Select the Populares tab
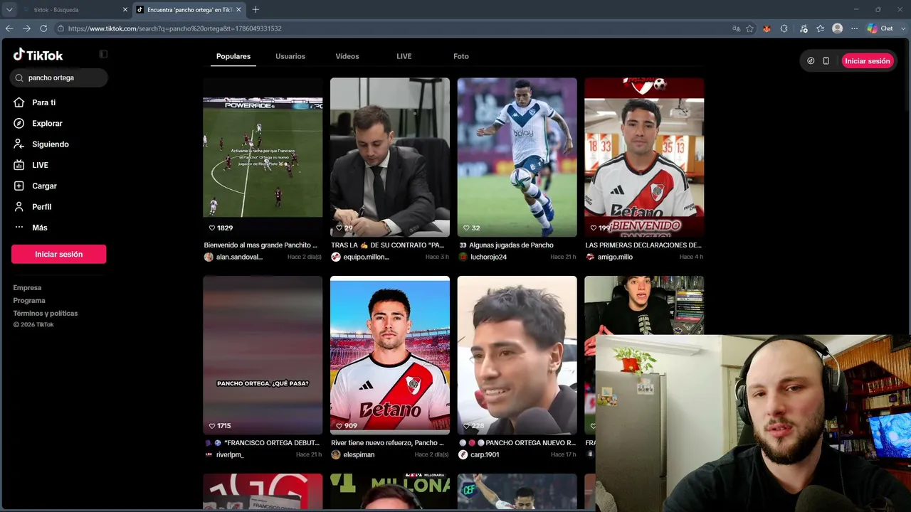 tap(233, 56)
